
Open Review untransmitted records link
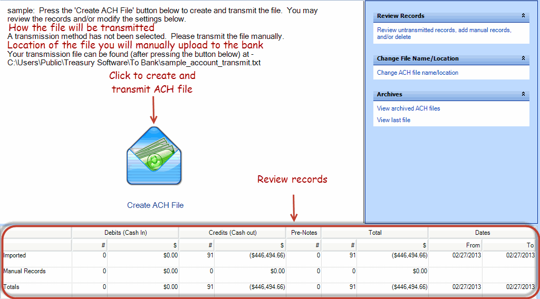point(444,33)
